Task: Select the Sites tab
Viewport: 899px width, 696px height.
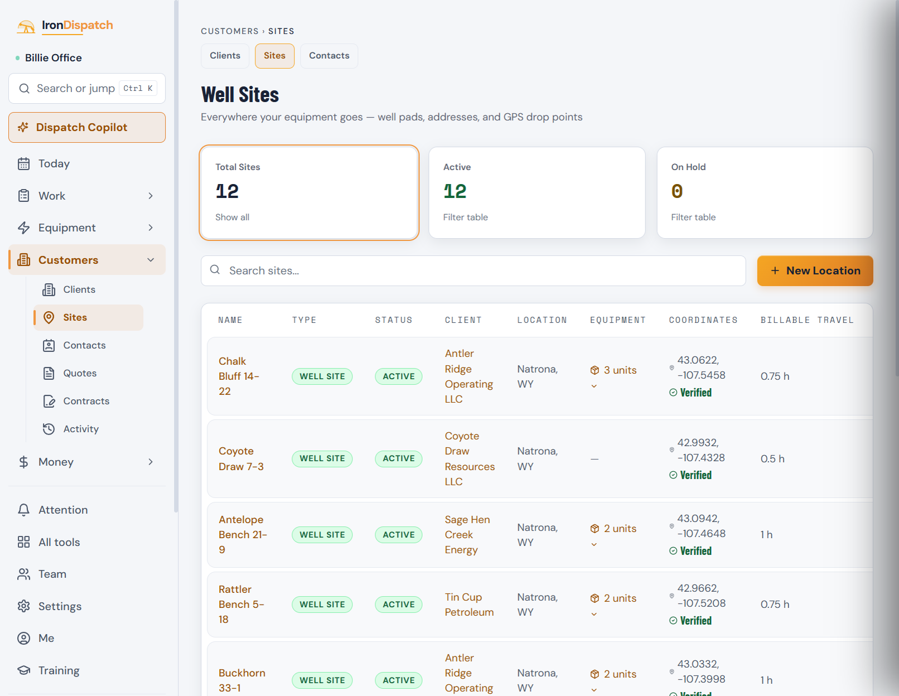Action: coord(274,56)
